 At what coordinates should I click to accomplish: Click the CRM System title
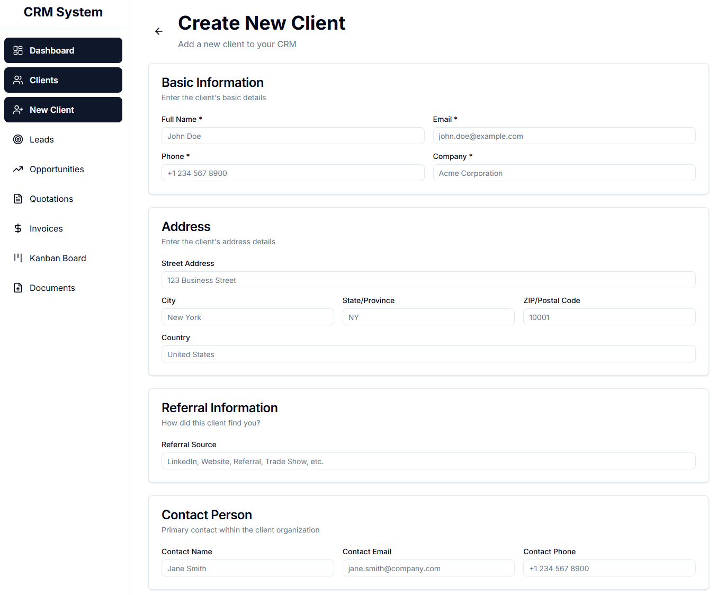coord(63,12)
